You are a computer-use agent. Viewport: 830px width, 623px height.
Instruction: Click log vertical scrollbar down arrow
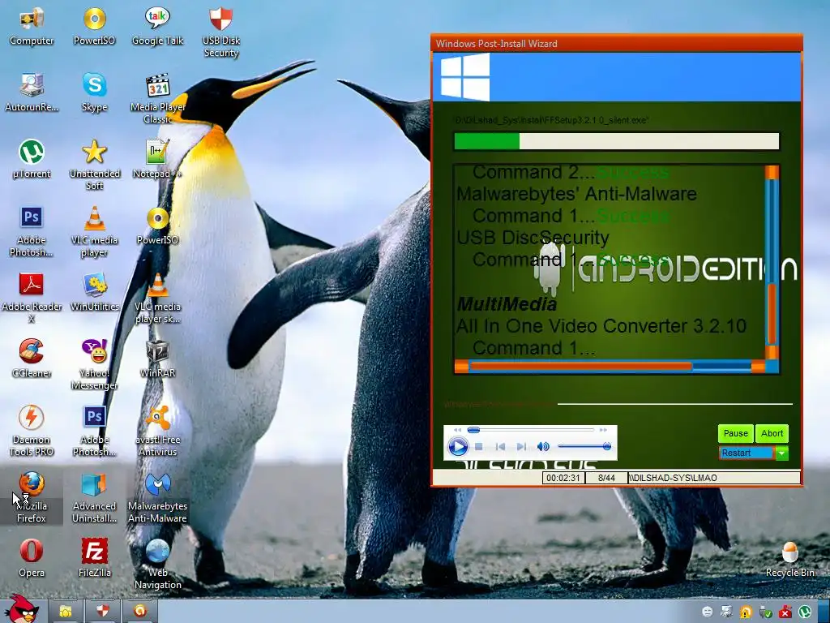[772, 352]
